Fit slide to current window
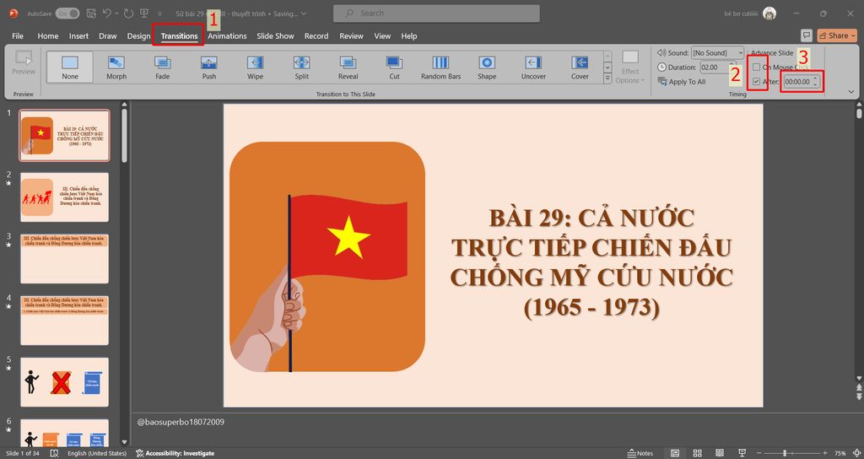Image resolution: width=864 pixels, height=459 pixels. (857, 453)
